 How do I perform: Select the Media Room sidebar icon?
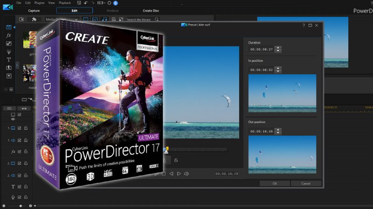(x=8, y=27)
